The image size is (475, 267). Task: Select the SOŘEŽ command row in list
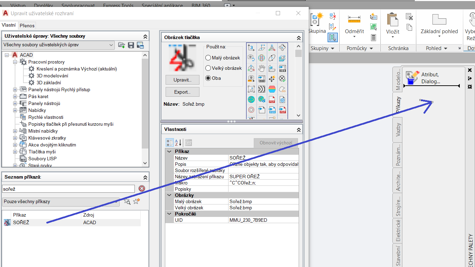click(72, 223)
